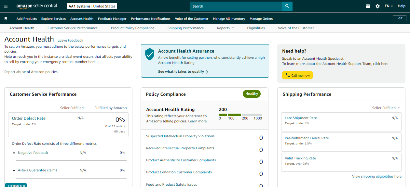Switch to the Shipping Performance tab
Viewport: 410px width, 187px height.
(185, 28)
